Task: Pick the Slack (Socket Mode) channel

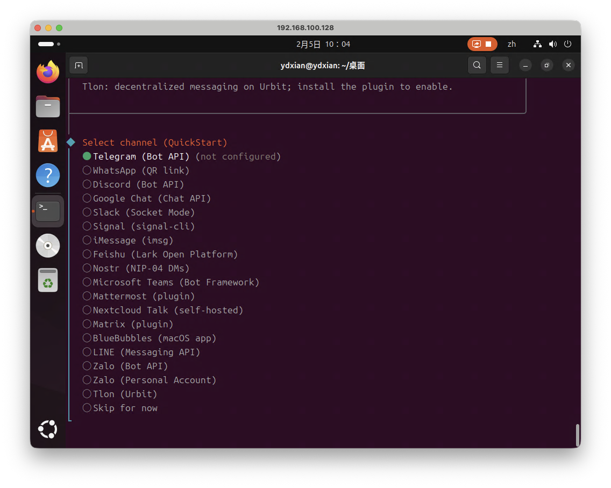Action: pos(87,212)
